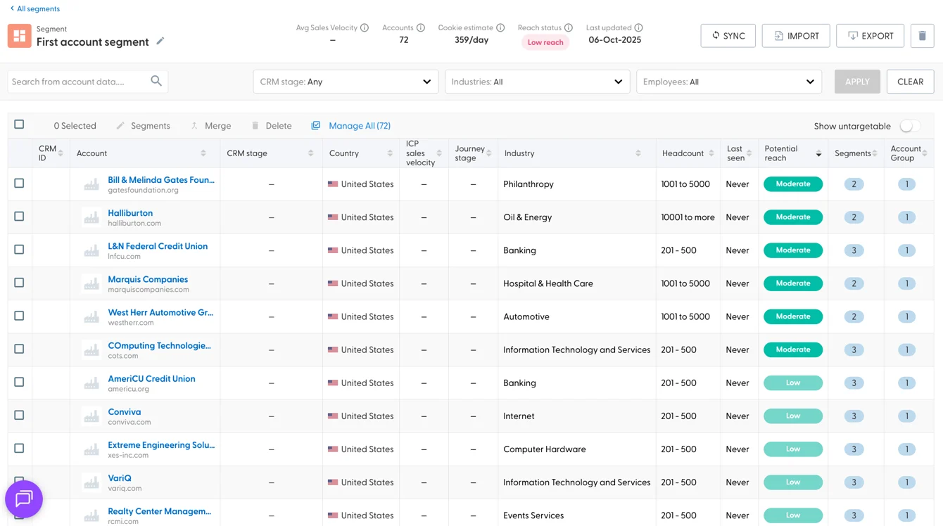
Task: Sort by Account Group column arrows
Action: pyautogui.click(x=925, y=153)
